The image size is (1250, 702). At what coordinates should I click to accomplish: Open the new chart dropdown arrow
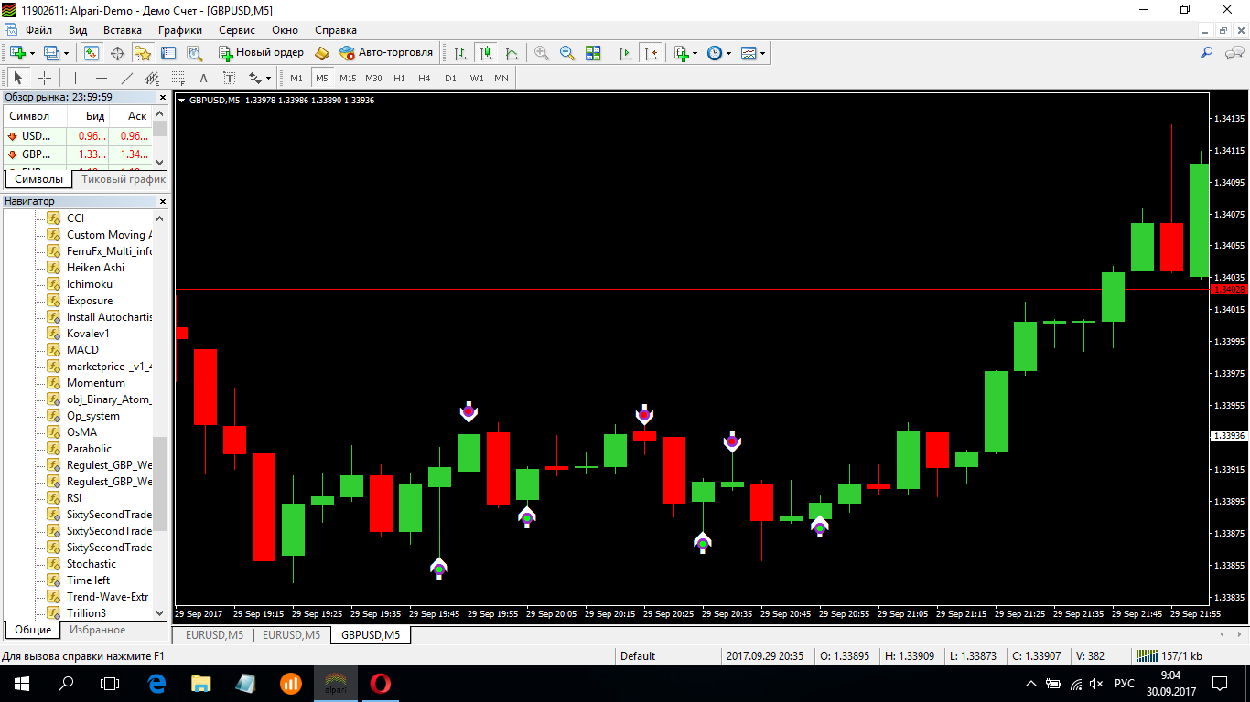[x=32, y=53]
